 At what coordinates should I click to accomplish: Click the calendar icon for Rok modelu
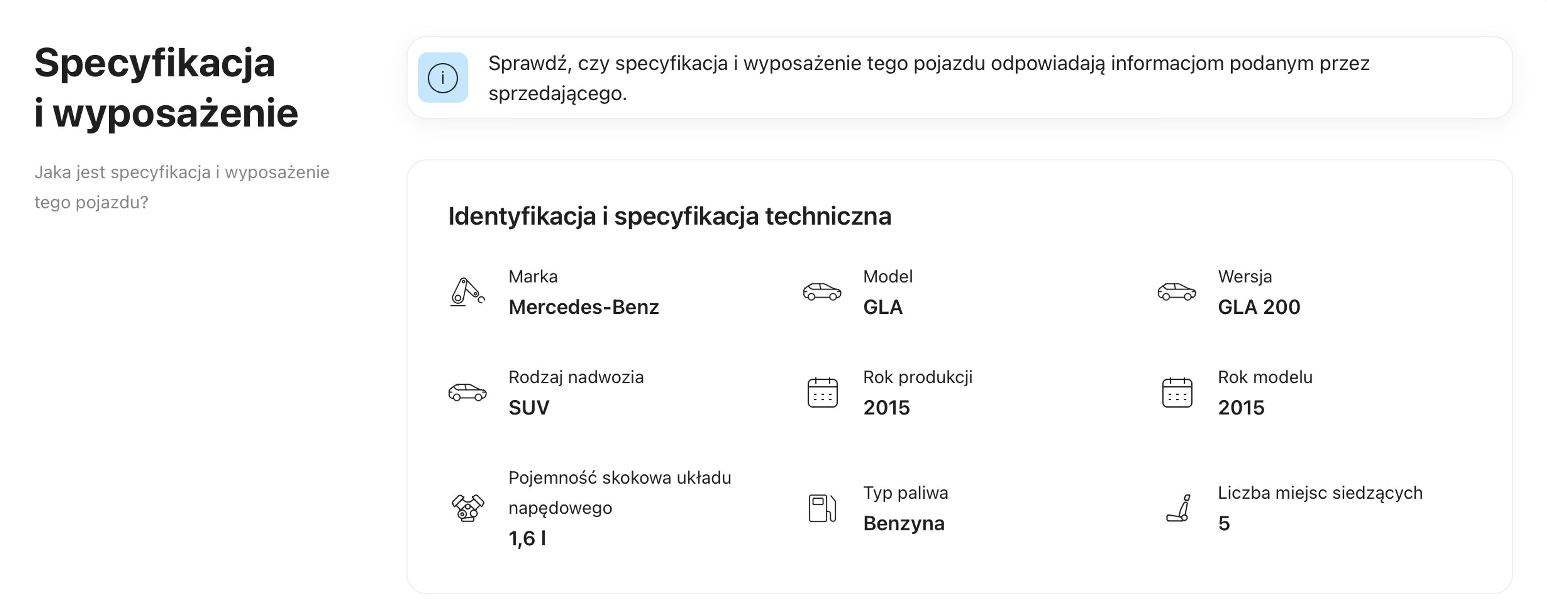(1176, 393)
